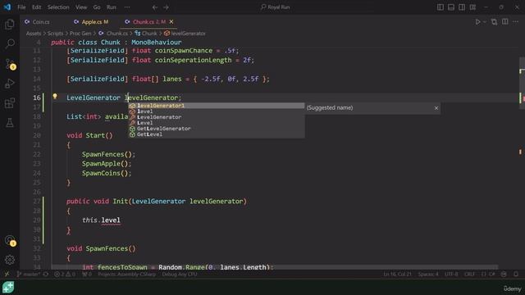Open the Testing flask view

point(10,123)
